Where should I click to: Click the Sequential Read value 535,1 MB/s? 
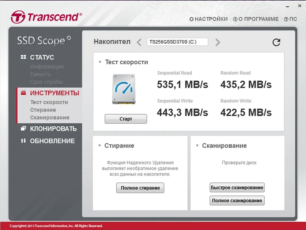(x=182, y=85)
